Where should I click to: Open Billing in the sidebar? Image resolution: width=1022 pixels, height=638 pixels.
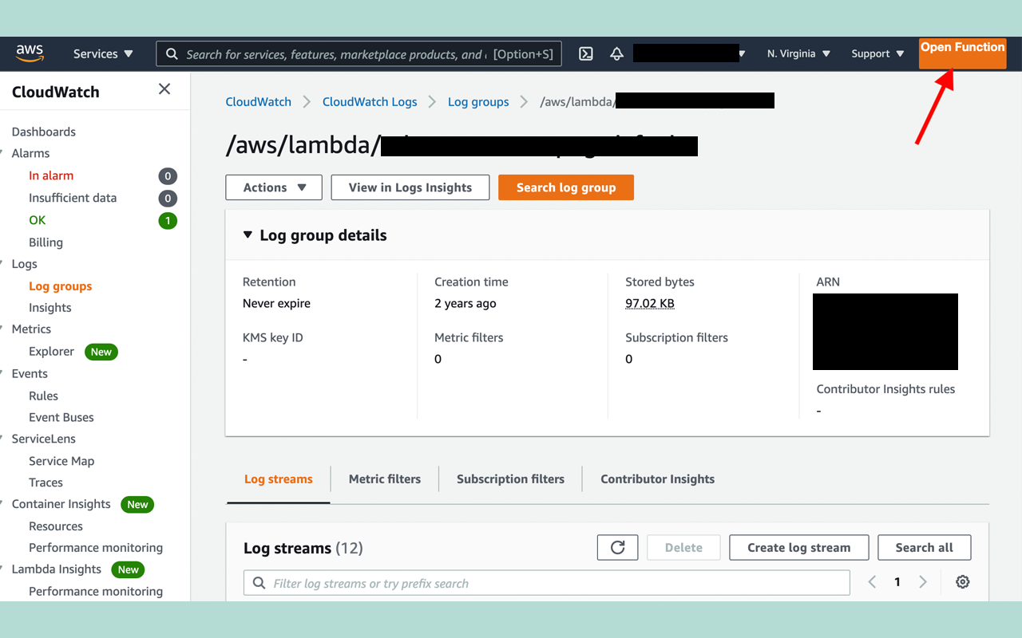tap(46, 242)
